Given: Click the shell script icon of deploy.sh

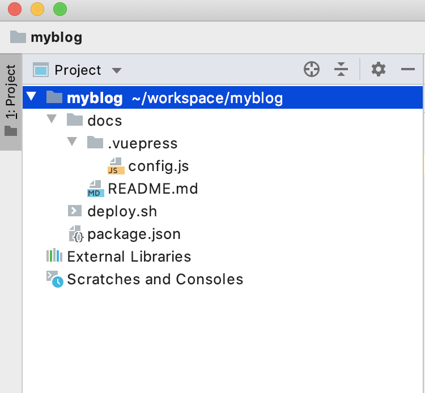Looking at the screenshot, I should (x=75, y=211).
